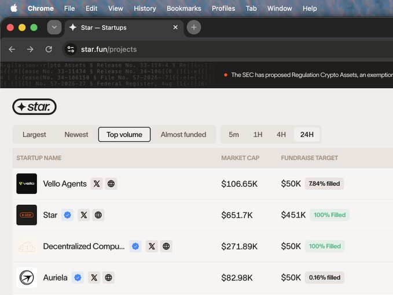Open Decentralized Compu... X profile

coord(152,246)
